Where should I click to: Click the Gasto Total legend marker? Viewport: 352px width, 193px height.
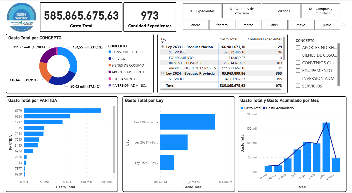click(x=242, y=108)
